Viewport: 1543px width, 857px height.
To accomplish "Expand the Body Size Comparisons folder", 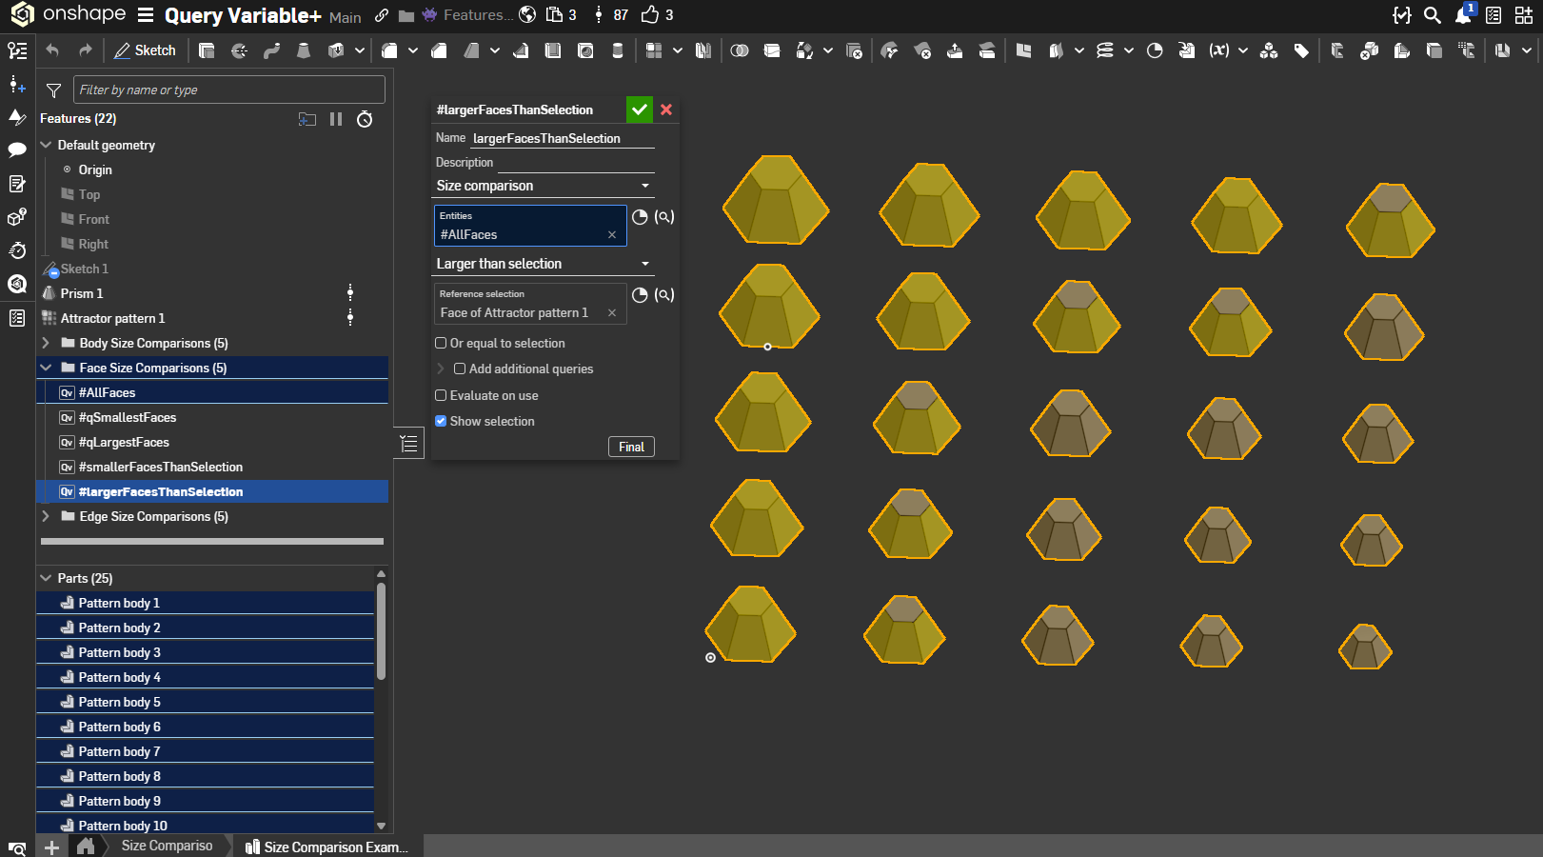I will (x=46, y=343).
